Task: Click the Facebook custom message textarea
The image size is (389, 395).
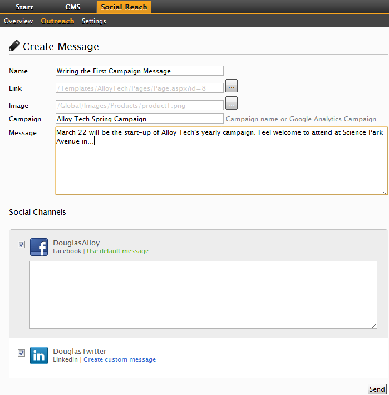Action: [x=203, y=295]
